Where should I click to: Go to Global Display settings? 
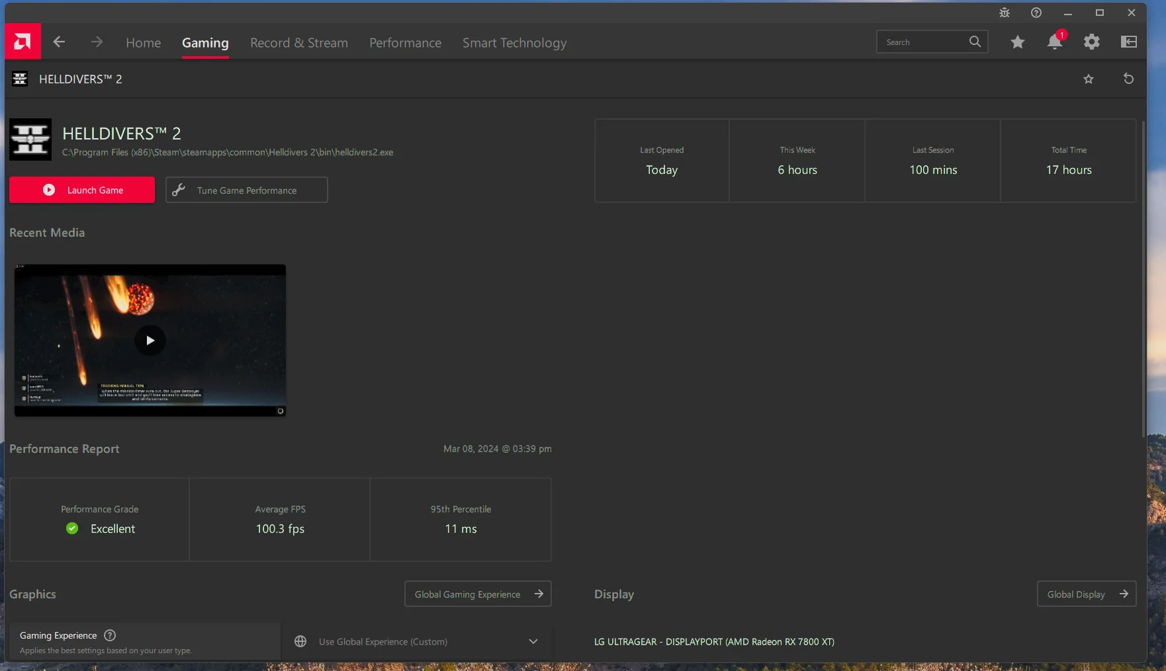click(1087, 594)
